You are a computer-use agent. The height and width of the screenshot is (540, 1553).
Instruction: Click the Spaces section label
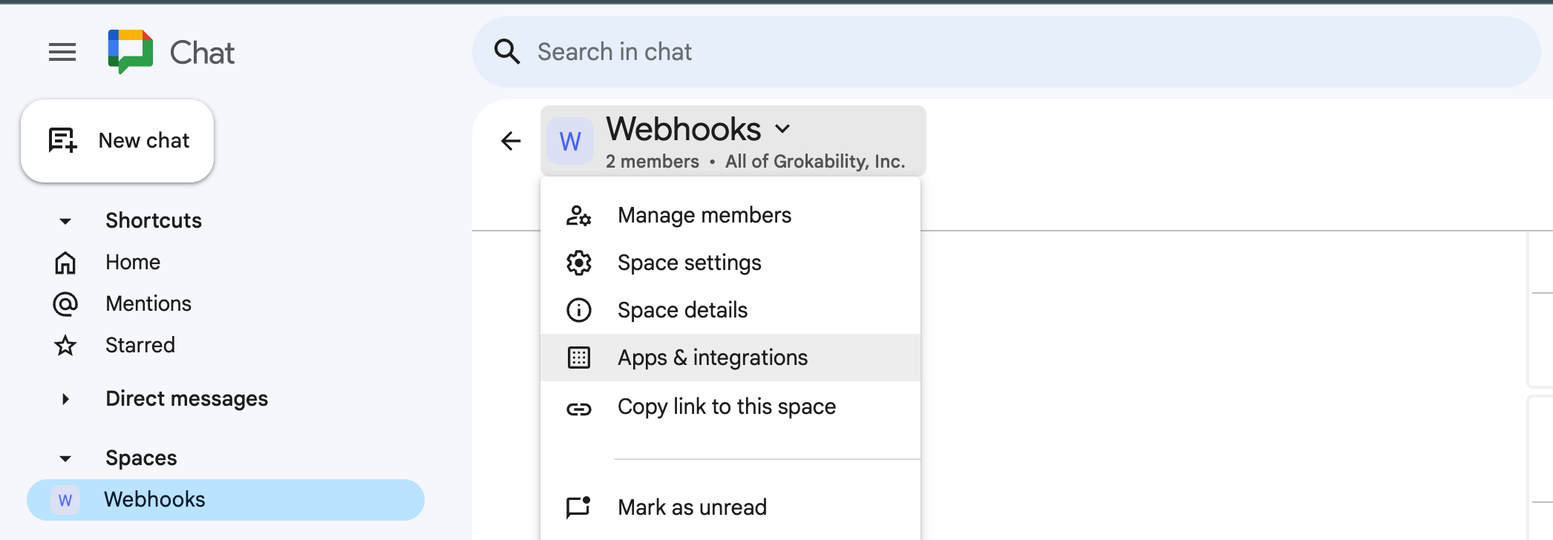pos(141,458)
